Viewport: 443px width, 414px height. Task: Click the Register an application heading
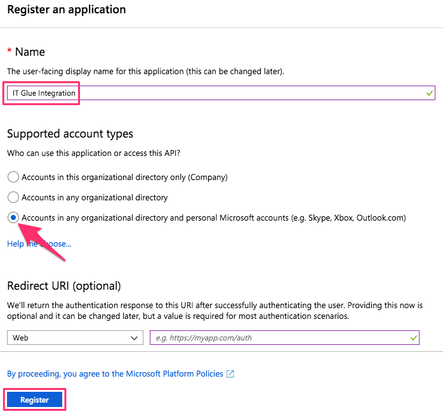[67, 10]
